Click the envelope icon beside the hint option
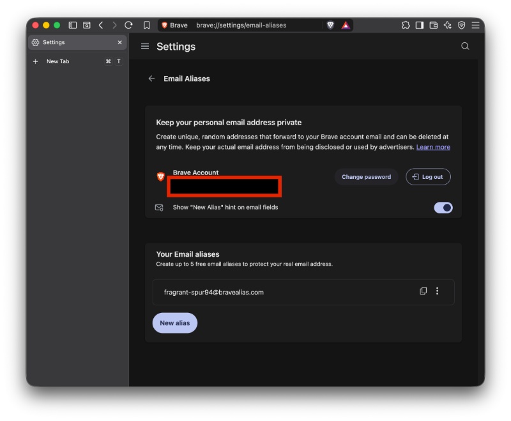Screen dimensions: 511x421 tap(159, 208)
